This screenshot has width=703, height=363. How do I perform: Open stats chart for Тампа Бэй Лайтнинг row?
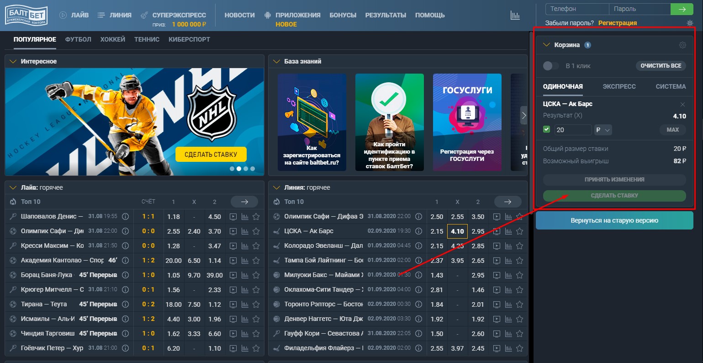508,261
